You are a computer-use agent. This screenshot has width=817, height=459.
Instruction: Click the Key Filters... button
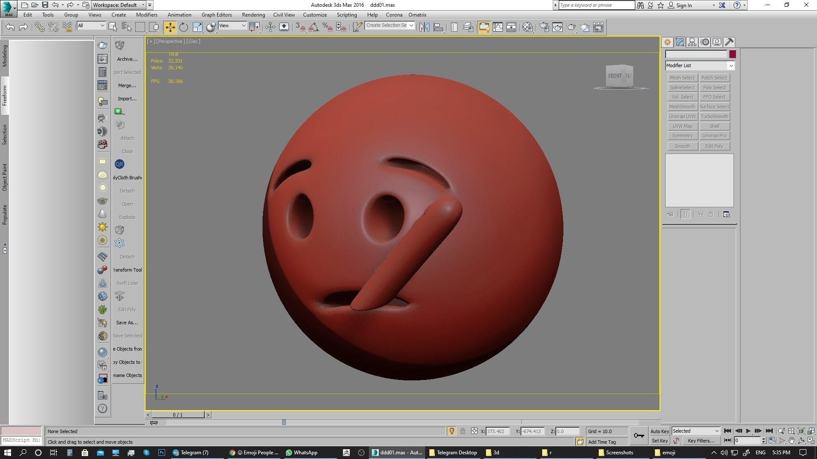[x=701, y=441]
